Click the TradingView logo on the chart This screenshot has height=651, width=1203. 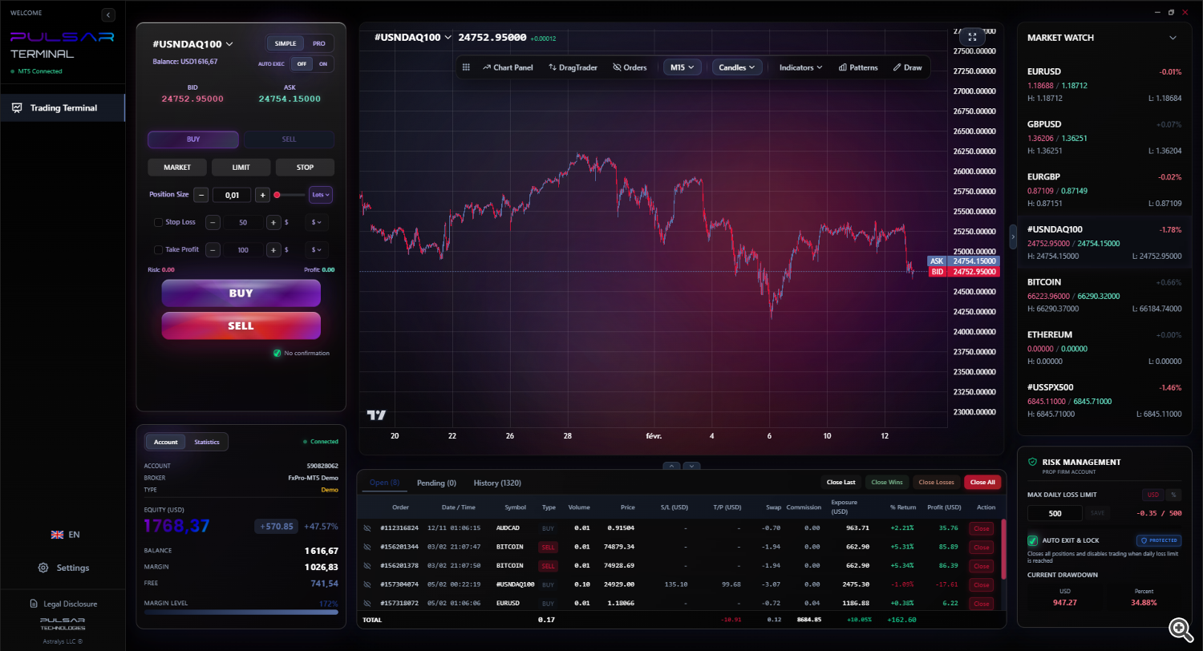(376, 414)
